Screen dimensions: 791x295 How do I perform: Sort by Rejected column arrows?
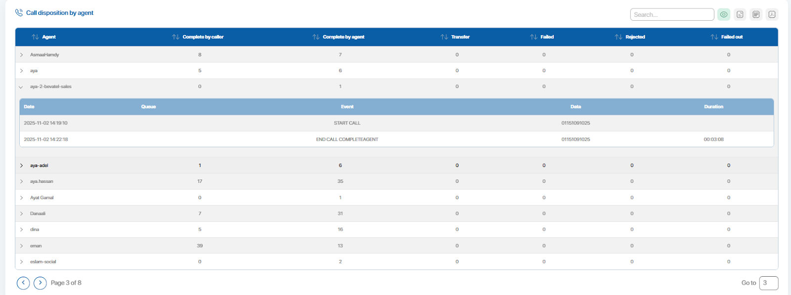[618, 37]
